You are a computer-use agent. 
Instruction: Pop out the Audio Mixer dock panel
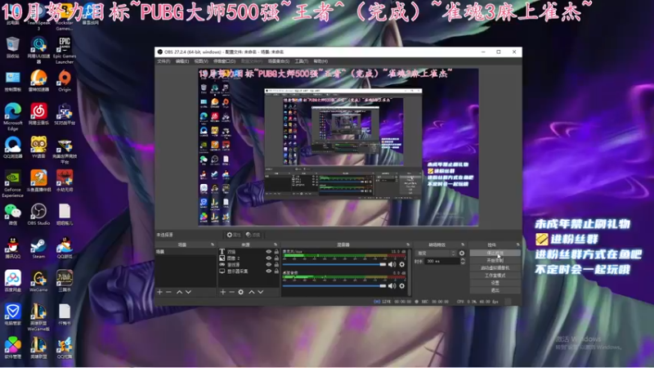pos(408,245)
